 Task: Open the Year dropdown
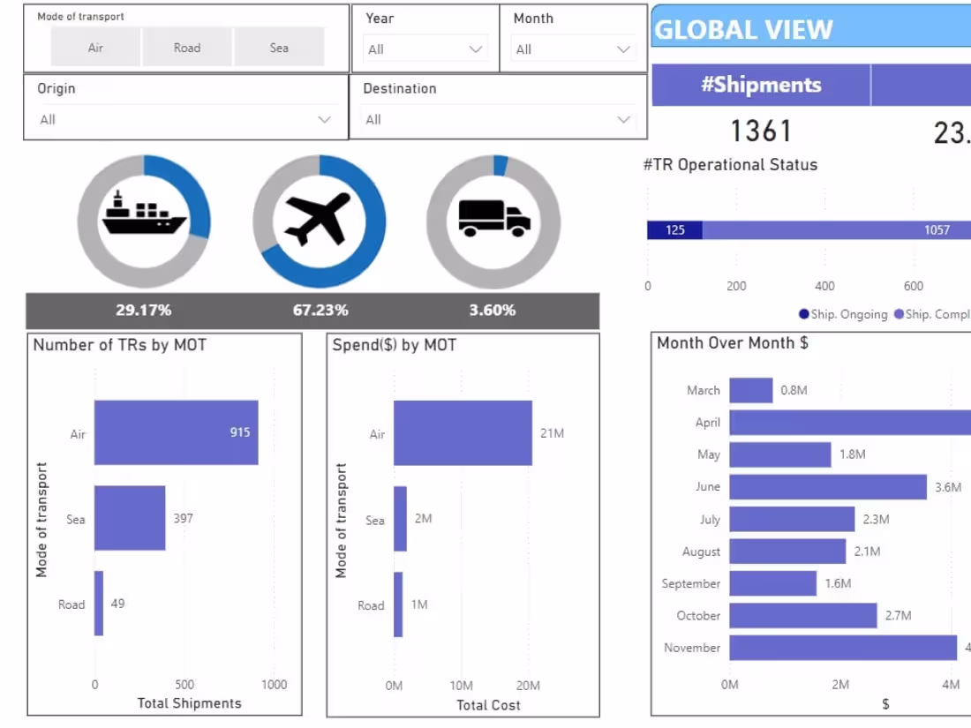(x=425, y=49)
